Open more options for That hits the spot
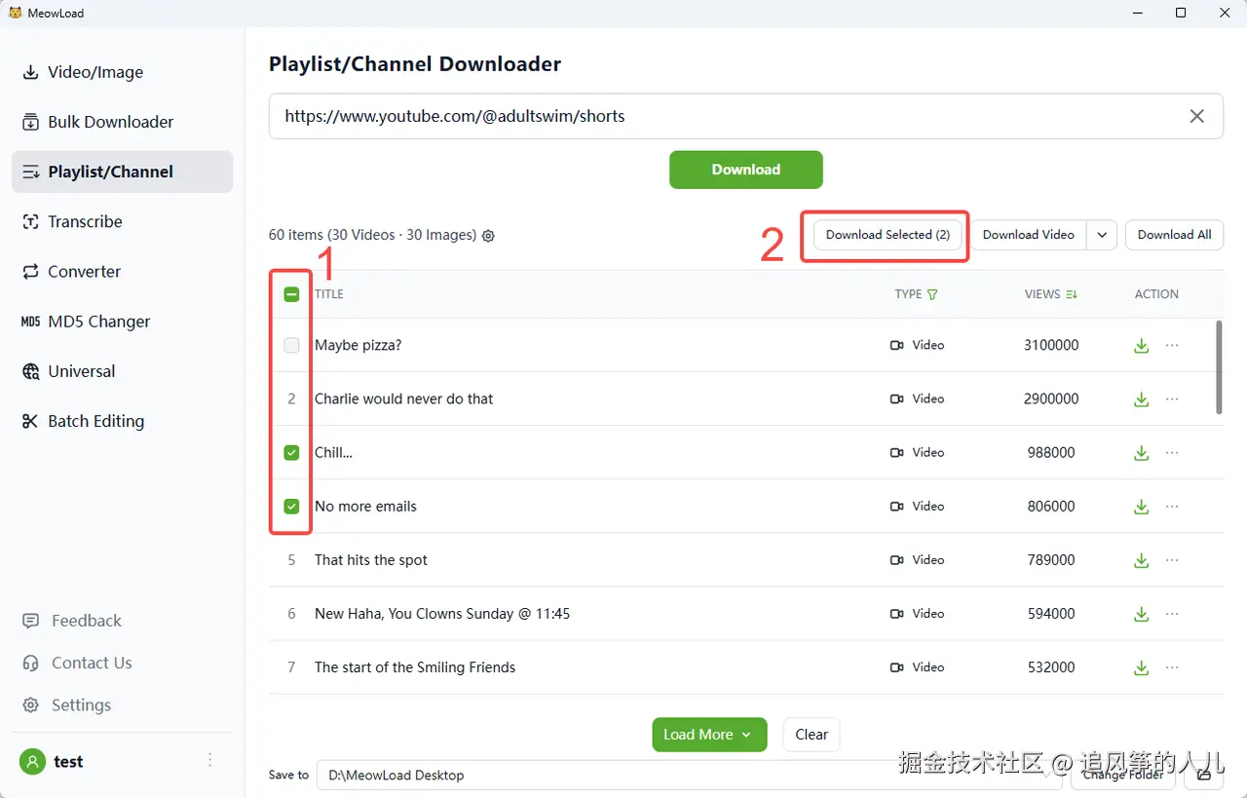Image resolution: width=1247 pixels, height=798 pixels. 1172,560
